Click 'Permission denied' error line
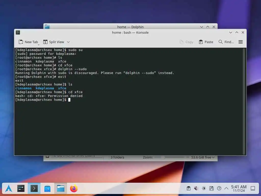 49,96
